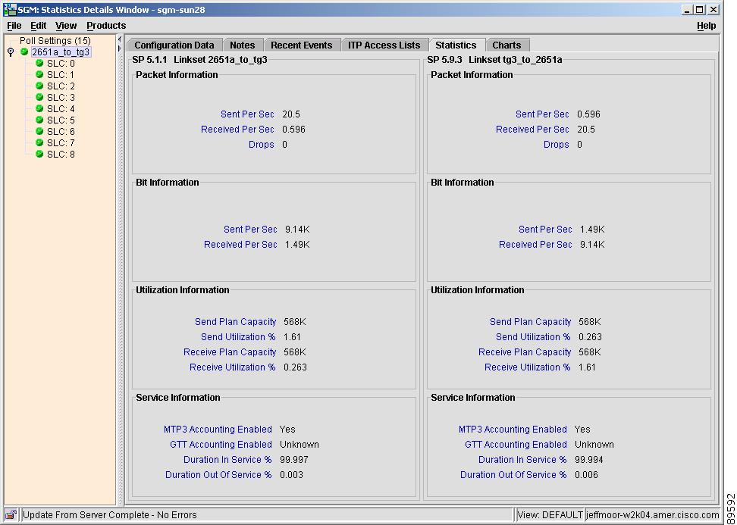Click the green status icon for SLC: 6

click(39, 131)
